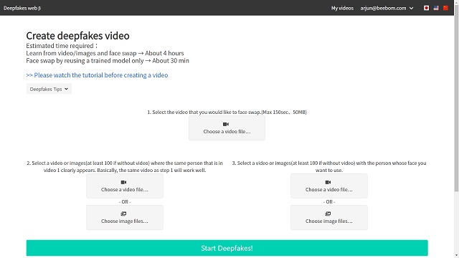The width and height of the screenshot is (459, 258).
Task: Open the arjun@beebom.com account menu
Action: coord(387,8)
